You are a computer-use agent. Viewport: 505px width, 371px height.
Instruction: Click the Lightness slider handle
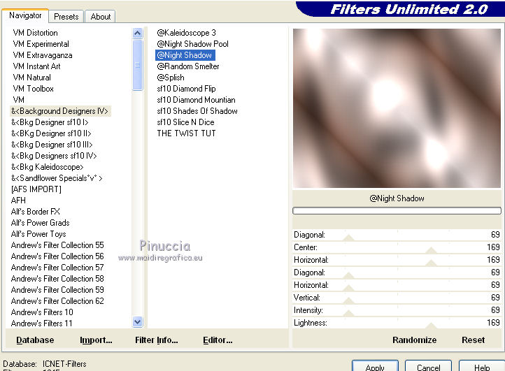tap(431, 326)
